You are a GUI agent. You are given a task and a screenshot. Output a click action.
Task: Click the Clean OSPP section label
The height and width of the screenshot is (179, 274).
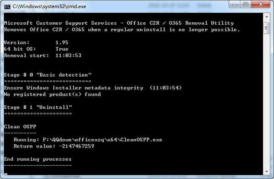(x=20, y=126)
